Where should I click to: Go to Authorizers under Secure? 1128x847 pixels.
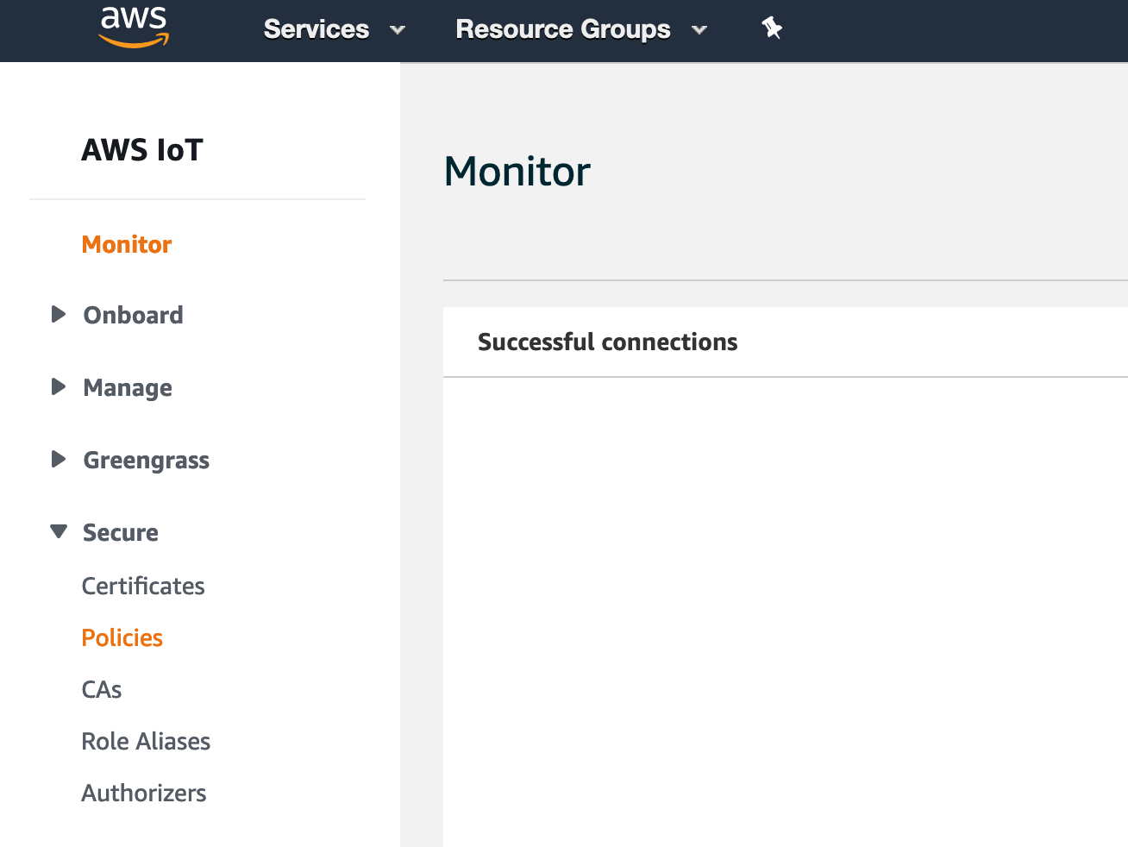point(144,794)
